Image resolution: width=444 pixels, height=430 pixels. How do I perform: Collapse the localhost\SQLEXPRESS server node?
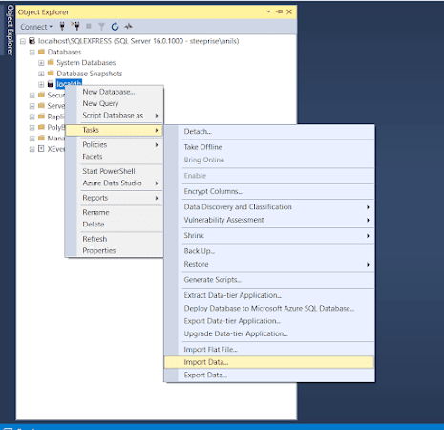click(x=23, y=41)
